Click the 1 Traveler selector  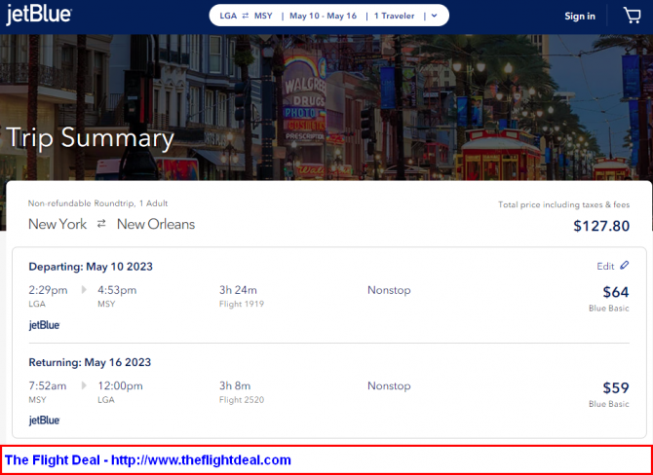394,16
